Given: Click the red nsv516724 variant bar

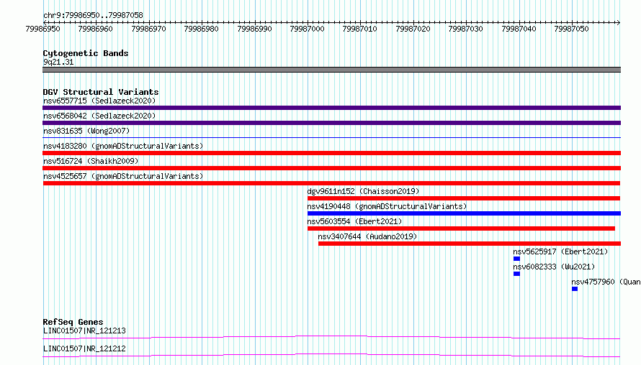Looking at the screenshot, I should [331, 168].
